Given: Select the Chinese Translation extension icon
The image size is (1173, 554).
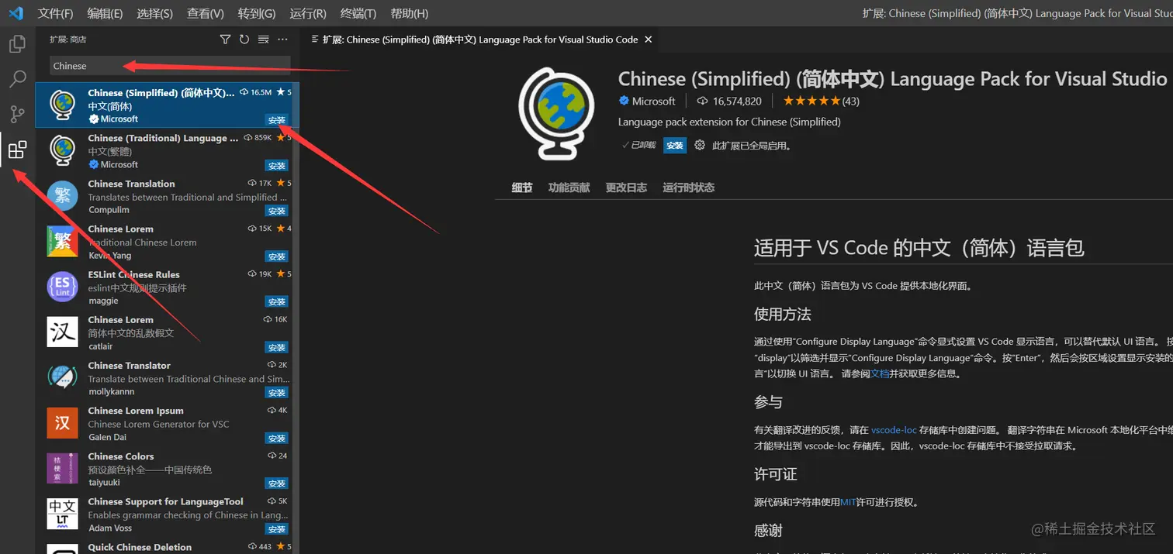Looking at the screenshot, I should pos(62,196).
